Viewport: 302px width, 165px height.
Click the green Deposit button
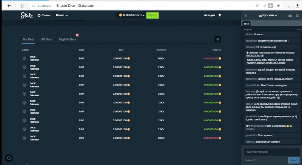(x=153, y=15)
